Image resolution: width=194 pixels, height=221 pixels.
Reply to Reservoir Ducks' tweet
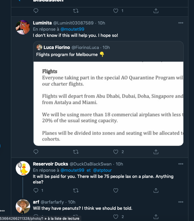[x=36, y=190]
